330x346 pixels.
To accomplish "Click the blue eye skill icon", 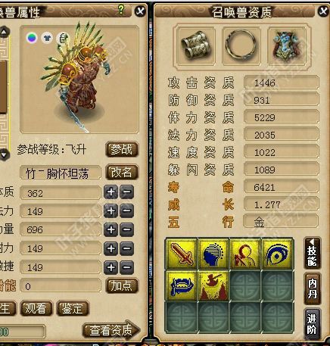I will coord(277,254).
